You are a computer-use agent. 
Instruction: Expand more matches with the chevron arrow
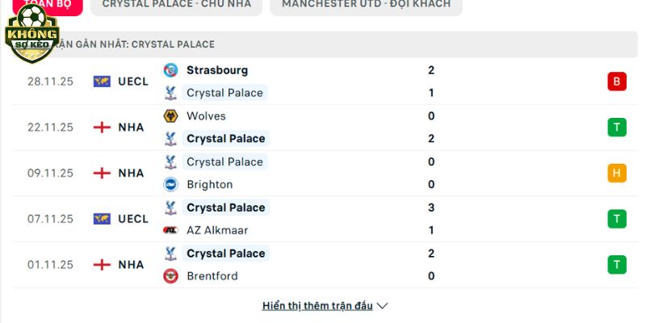383,306
